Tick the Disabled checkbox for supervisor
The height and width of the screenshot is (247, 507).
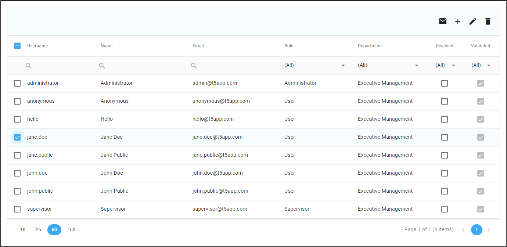click(x=445, y=209)
